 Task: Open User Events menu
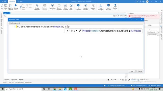tap(71, 7)
